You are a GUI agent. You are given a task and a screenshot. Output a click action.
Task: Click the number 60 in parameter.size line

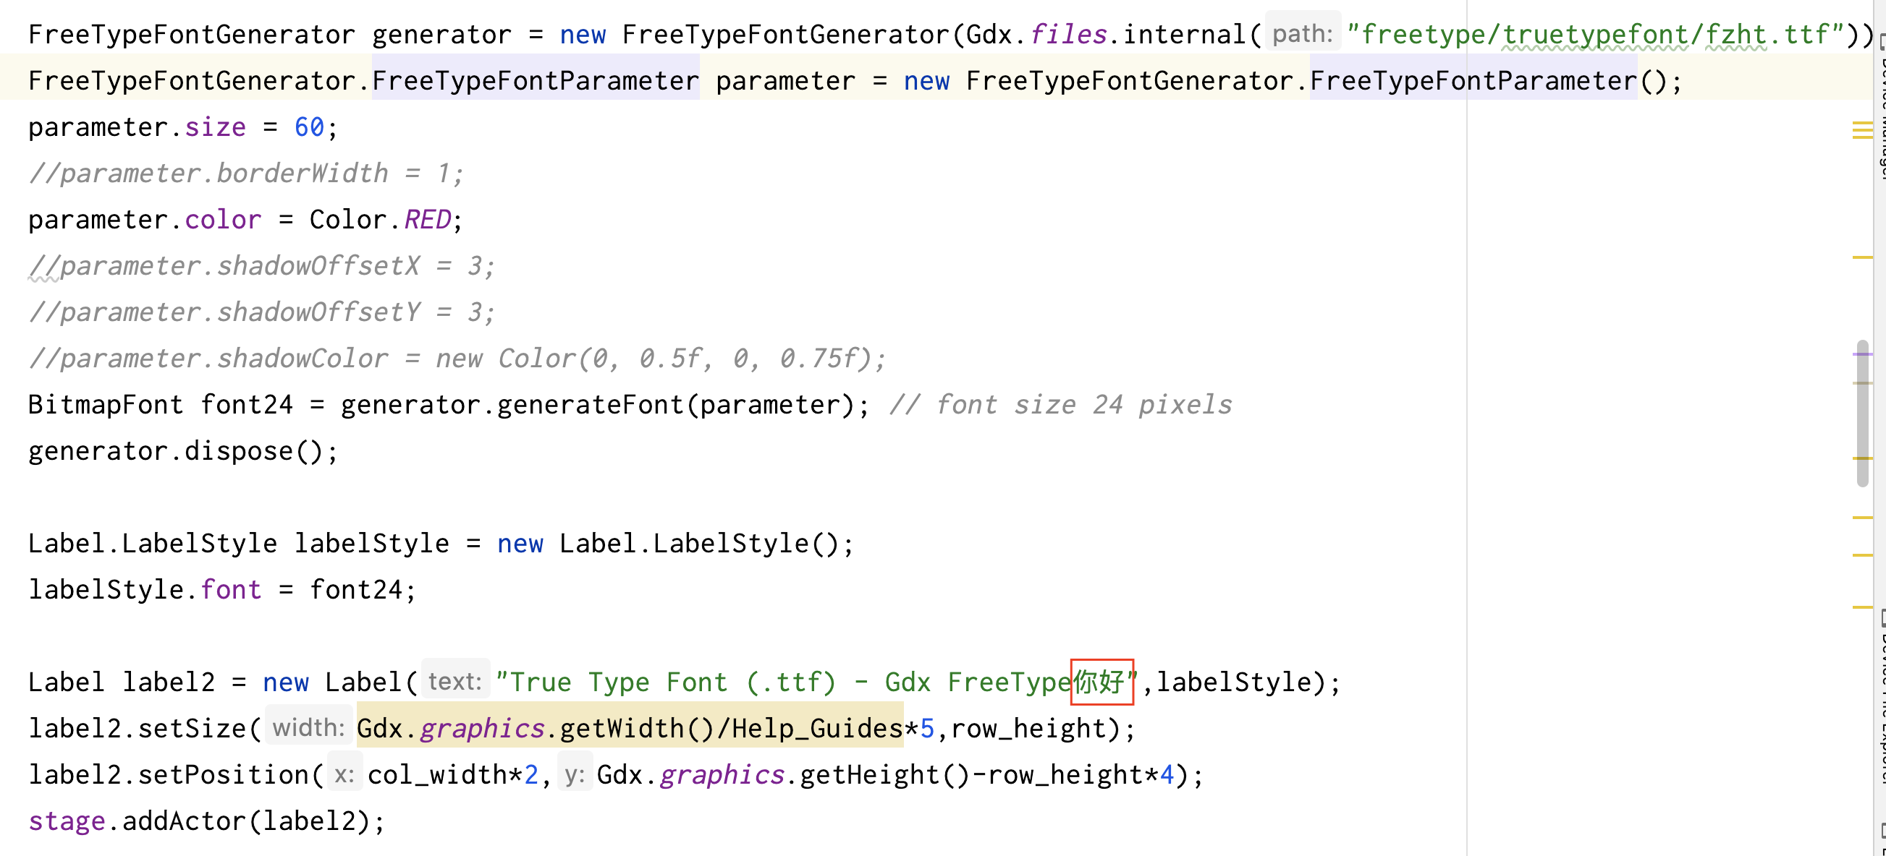(309, 127)
